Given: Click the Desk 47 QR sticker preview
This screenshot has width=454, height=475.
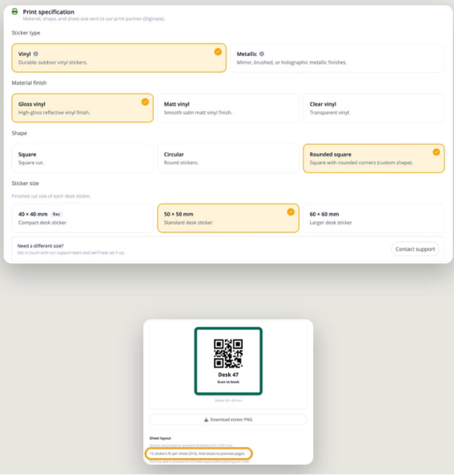Looking at the screenshot, I should 228,361.
